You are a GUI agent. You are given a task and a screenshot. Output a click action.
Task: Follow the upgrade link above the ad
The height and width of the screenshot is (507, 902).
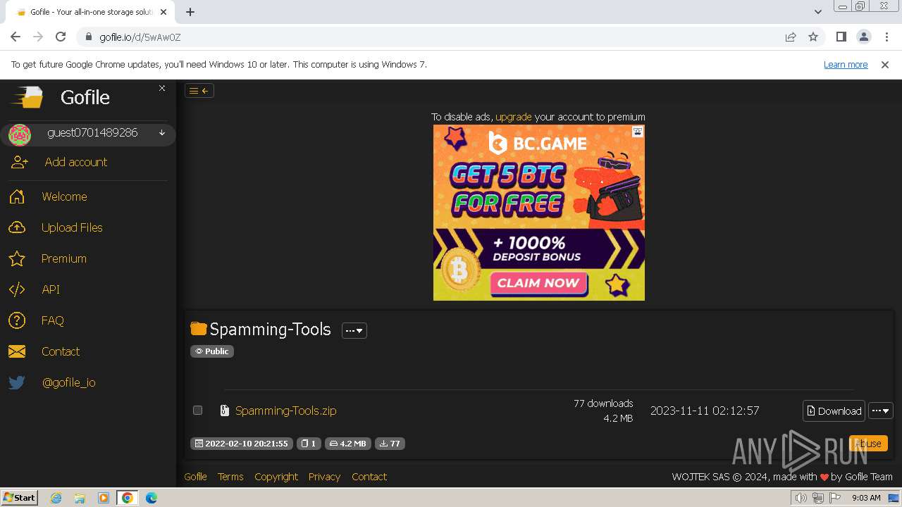(x=513, y=117)
